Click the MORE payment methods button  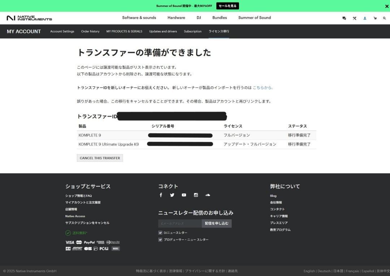coord(116,249)
